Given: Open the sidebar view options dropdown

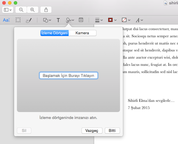Looking at the screenshot, I should point(8,10).
